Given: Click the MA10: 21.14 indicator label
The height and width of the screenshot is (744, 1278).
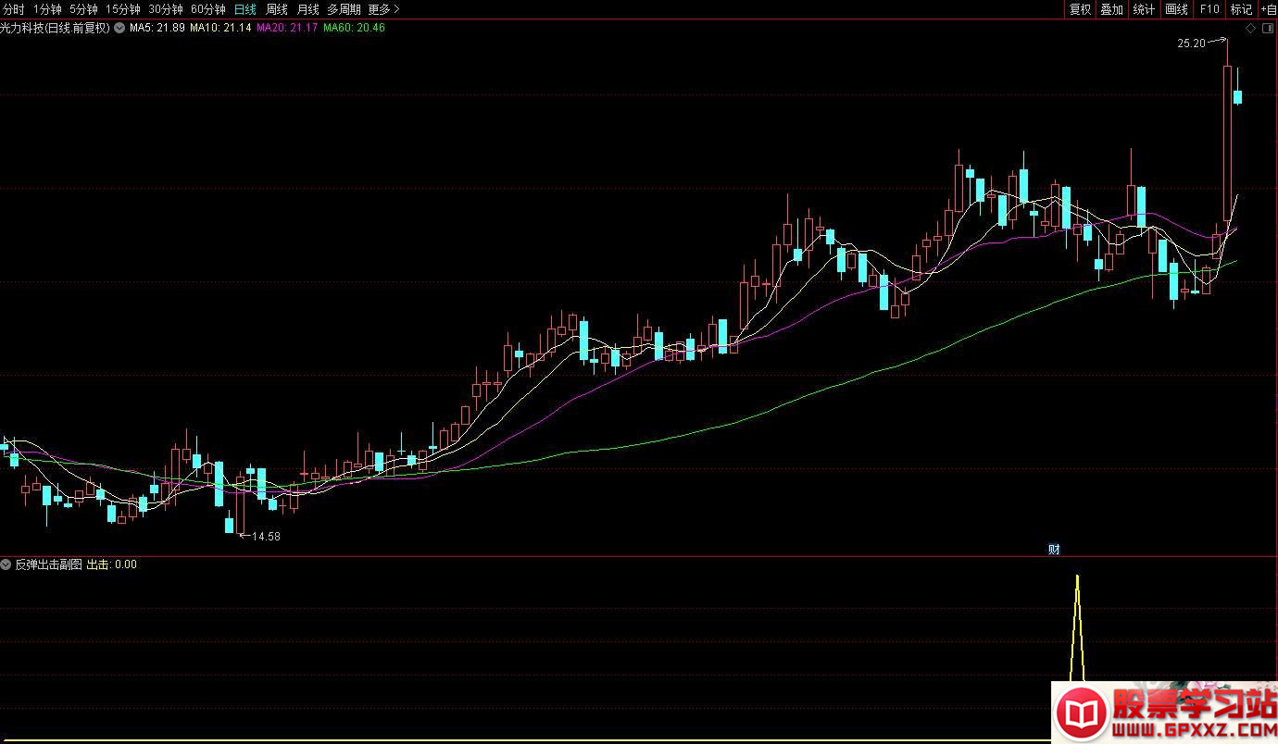Looking at the screenshot, I should pos(220,28).
